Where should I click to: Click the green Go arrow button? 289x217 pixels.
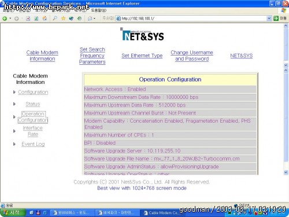[276, 19]
